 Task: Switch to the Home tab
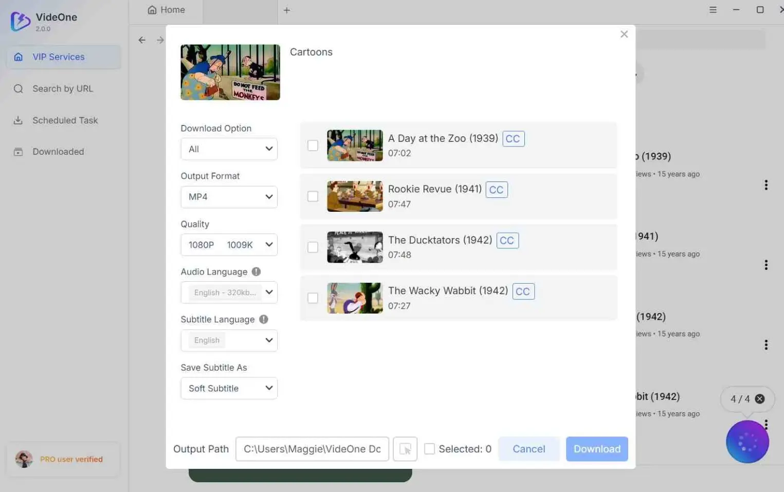[166, 10]
